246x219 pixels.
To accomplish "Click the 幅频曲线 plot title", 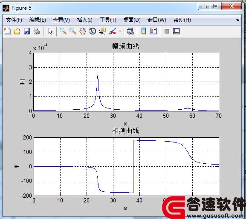I will tap(125, 46).
